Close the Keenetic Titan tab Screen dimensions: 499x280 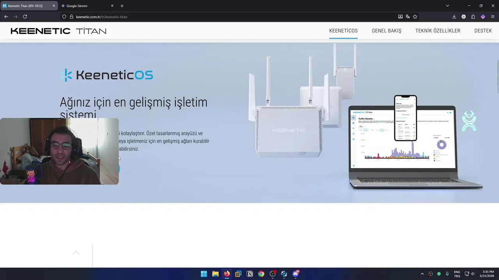(x=54, y=6)
